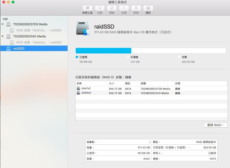Click the disk0s2 row drive icon

point(78,93)
